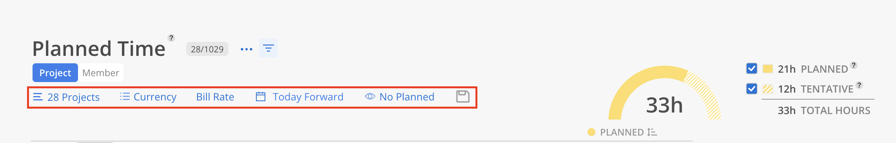
Task: Switch to the Project tab
Action: 55,73
